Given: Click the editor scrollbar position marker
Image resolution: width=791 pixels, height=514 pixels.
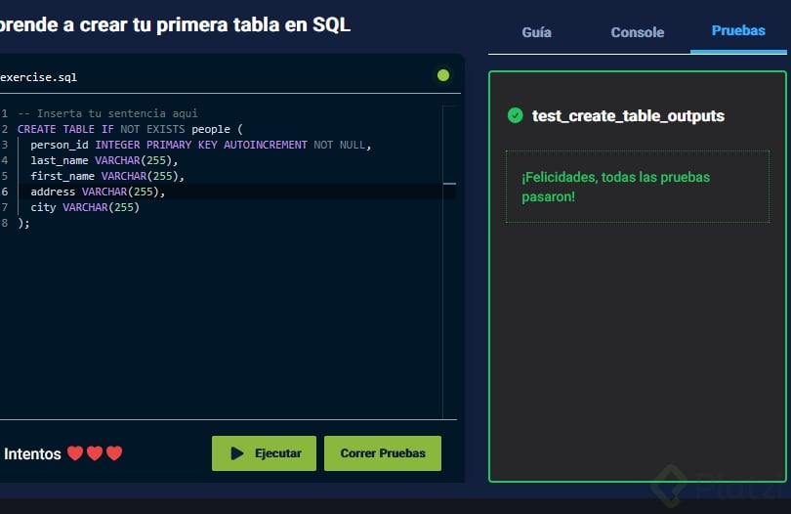Looking at the screenshot, I should click(x=449, y=183).
